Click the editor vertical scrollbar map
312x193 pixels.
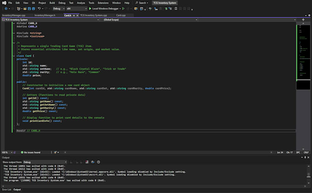(x=303, y=87)
